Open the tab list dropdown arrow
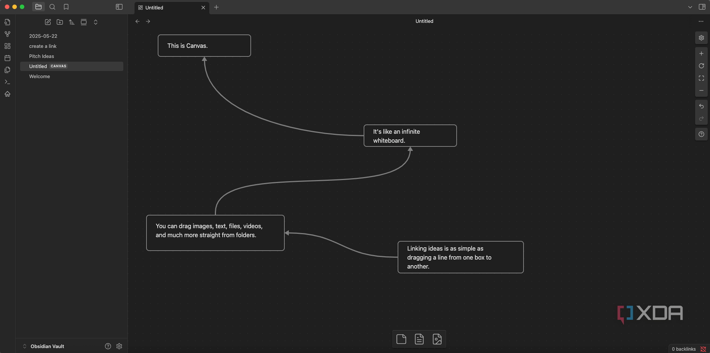The width and height of the screenshot is (710, 353). [690, 7]
